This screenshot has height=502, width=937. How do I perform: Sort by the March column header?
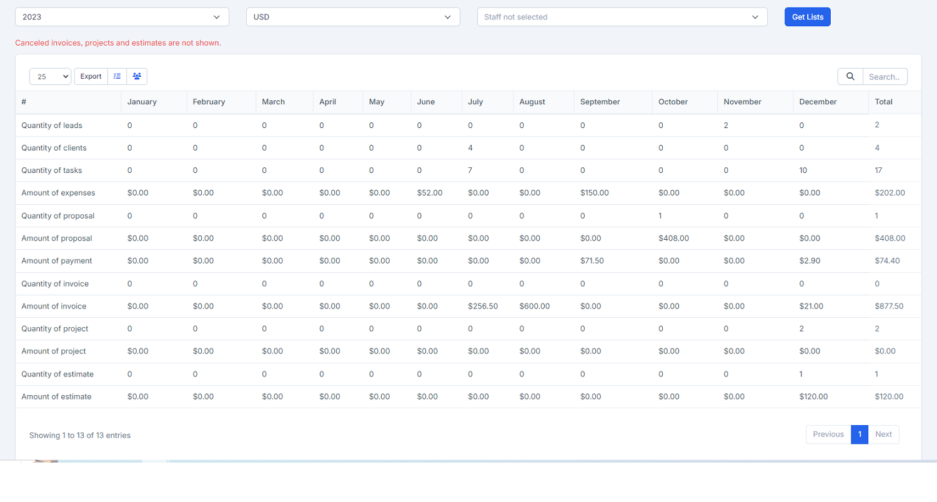284,102
